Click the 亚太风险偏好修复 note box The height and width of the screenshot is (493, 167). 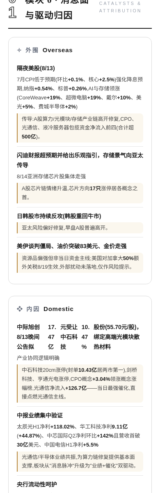click(x=80, y=228)
